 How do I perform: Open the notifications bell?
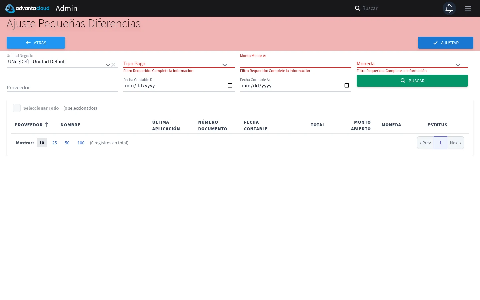(x=449, y=8)
